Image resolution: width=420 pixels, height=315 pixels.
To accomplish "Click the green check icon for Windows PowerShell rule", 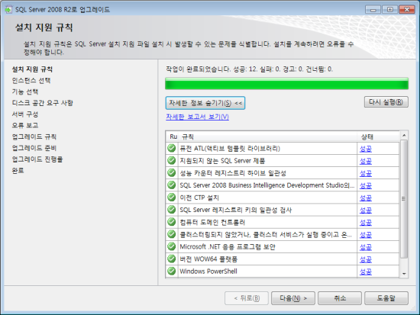I will 171,271.
